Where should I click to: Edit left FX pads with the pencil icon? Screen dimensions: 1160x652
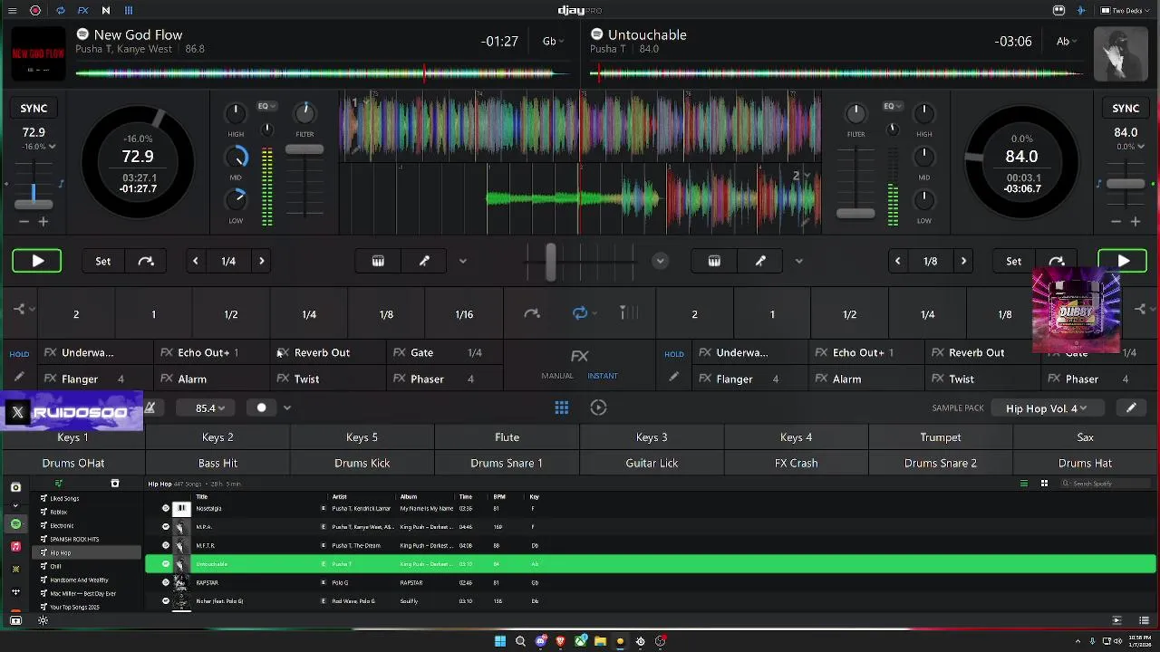[19, 378]
